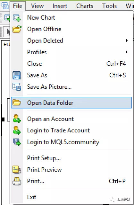Click the Login to MQL5.community icon
This screenshot has height=205, width=134.
(x=17, y=142)
